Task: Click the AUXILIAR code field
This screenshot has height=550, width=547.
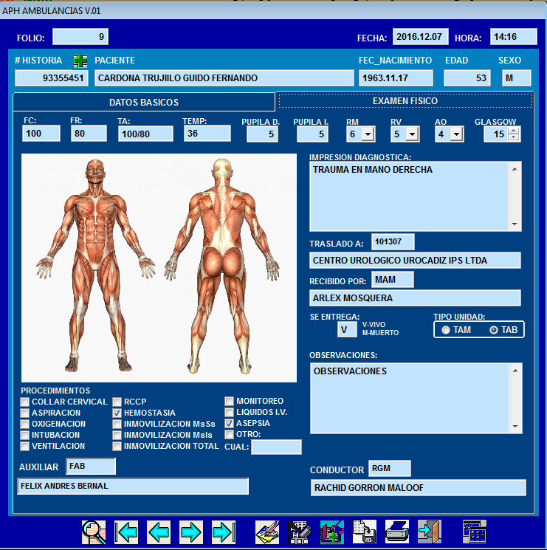Action: pos(91,466)
